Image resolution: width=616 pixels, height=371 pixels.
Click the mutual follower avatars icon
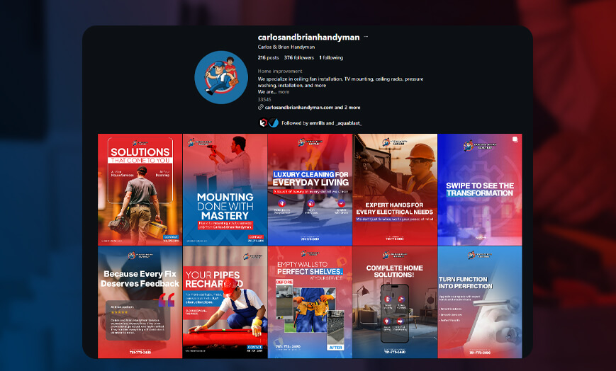point(269,122)
